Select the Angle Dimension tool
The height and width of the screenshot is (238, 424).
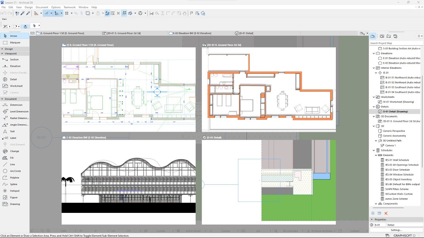pos(15,125)
